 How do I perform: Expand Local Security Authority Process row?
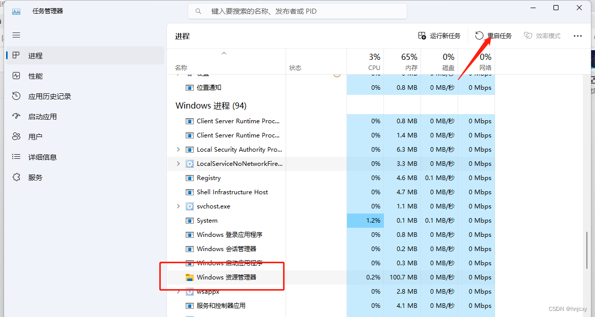[179, 150]
